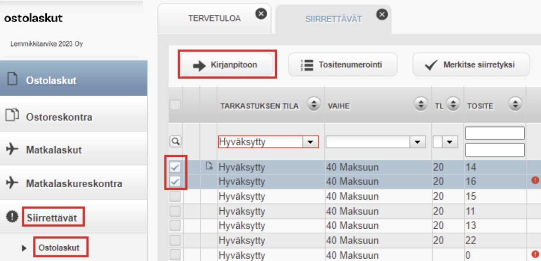Viewport: 541px width, 261px height.
Task: Click the Lemmikkitarvike 2020 Oy company name
Action: [x=46, y=44]
